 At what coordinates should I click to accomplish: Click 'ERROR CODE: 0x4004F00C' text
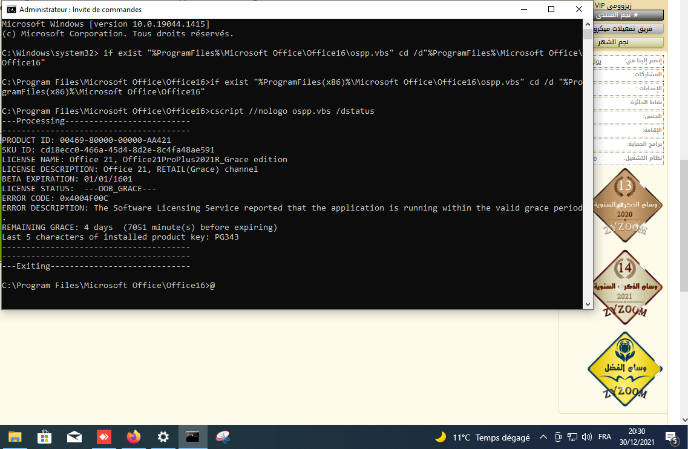pyautogui.click(x=55, y=198)
